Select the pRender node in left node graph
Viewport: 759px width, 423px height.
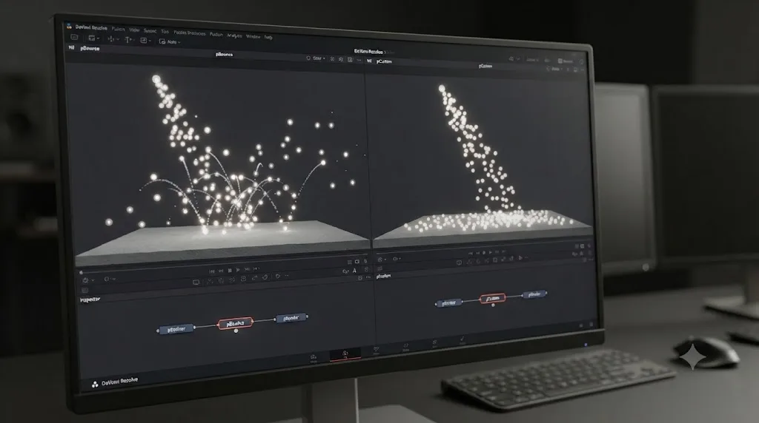pos(291,318)
